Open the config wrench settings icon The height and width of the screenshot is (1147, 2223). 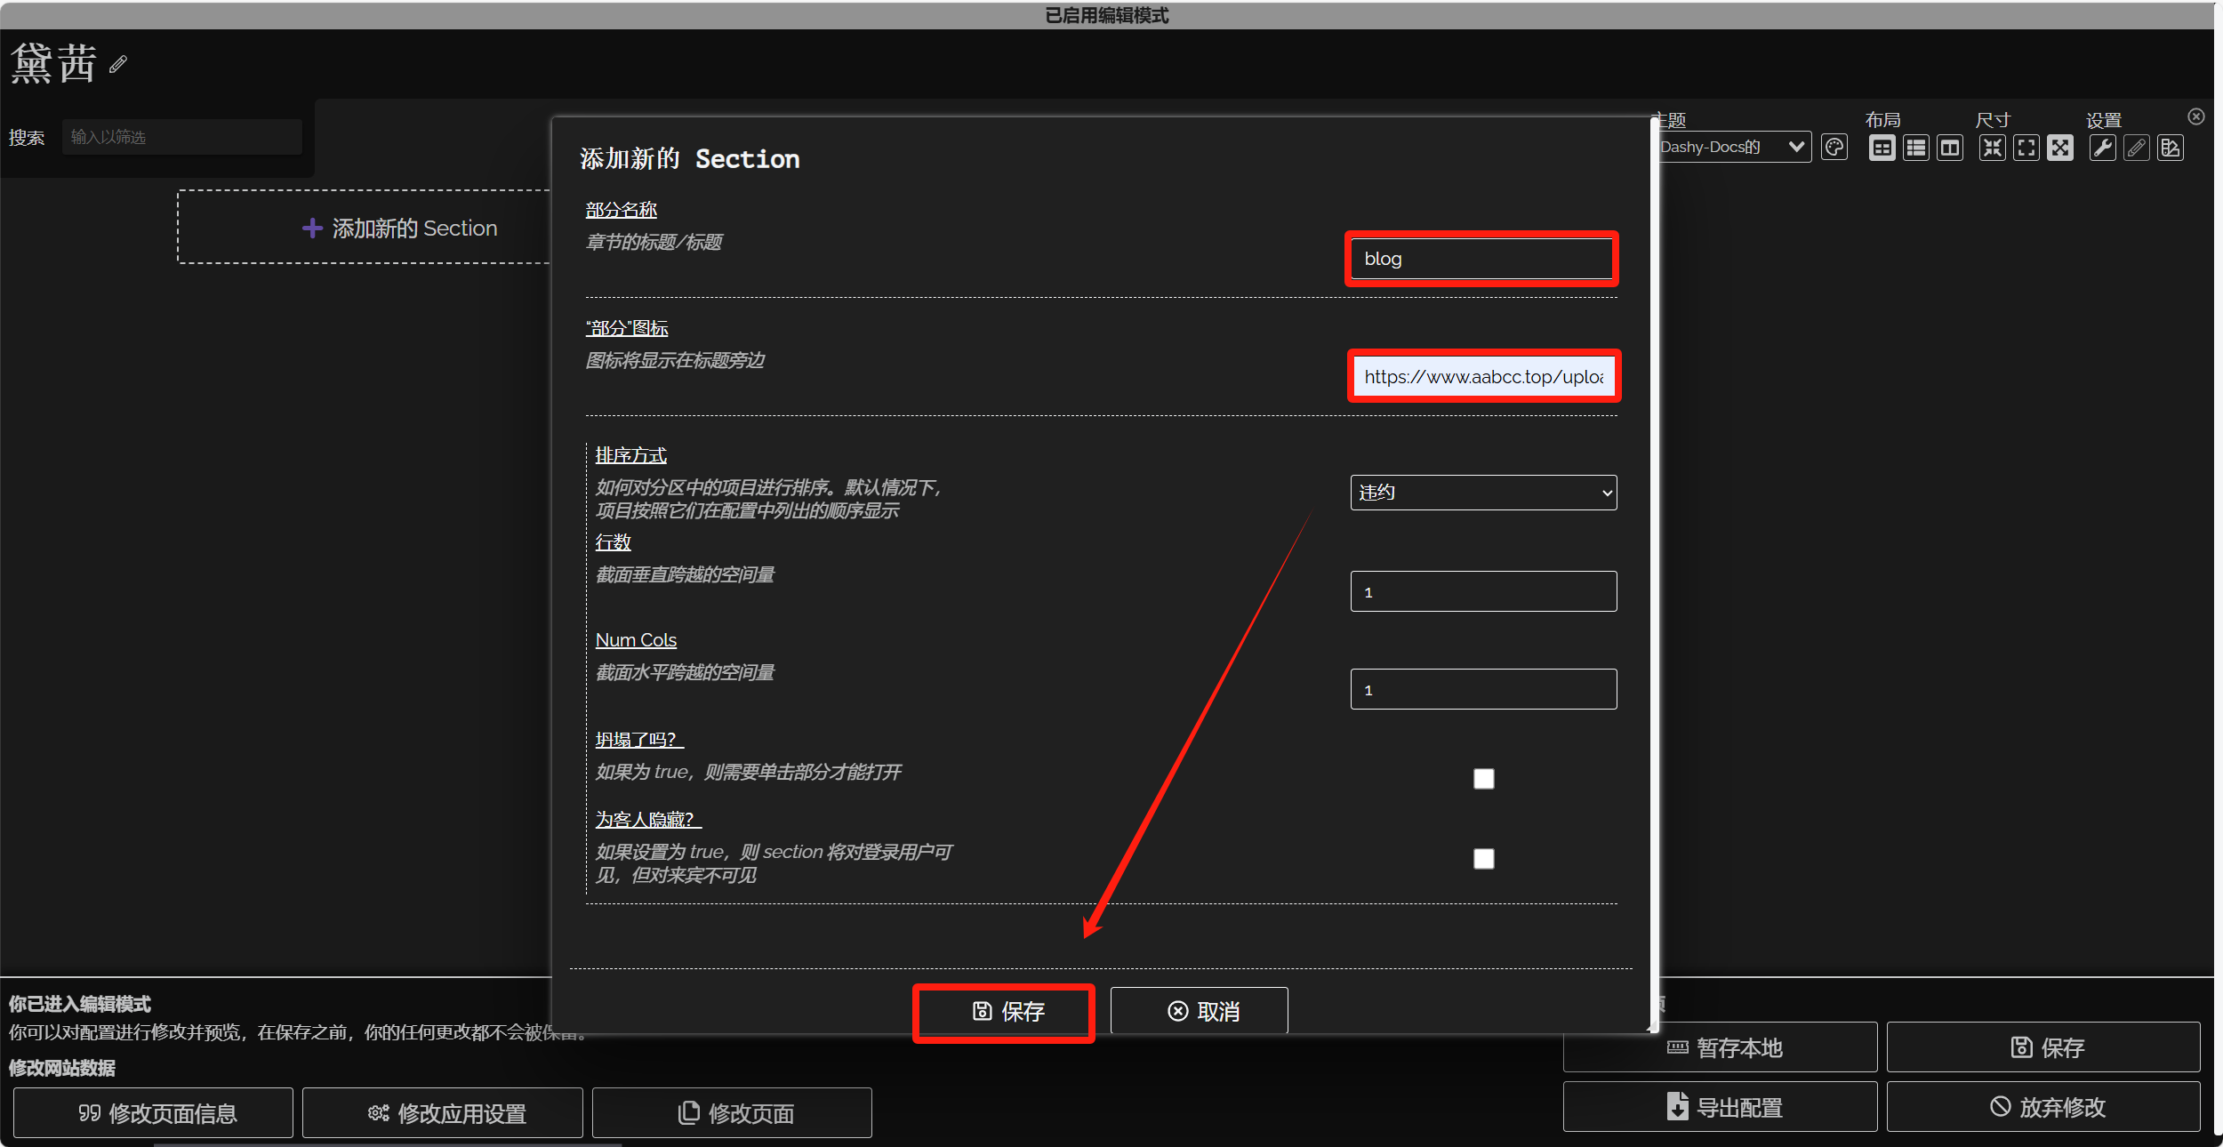click(2103, 148)
